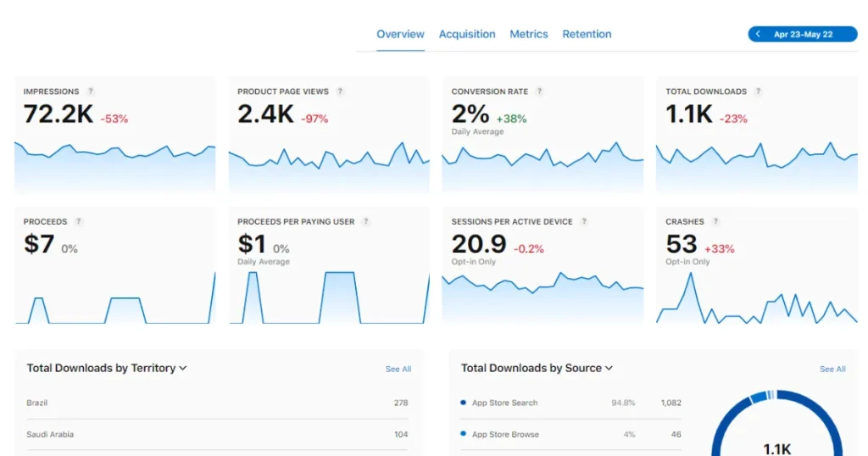868x456 pixels.
Task: Click the 1,082 search downloads count
Action: tap(671, 403)
